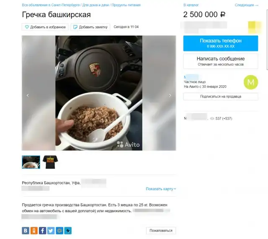This screenshot has width=268, height=239.
Task: Show the seller's phone number
Action: (x=221, y=43)
